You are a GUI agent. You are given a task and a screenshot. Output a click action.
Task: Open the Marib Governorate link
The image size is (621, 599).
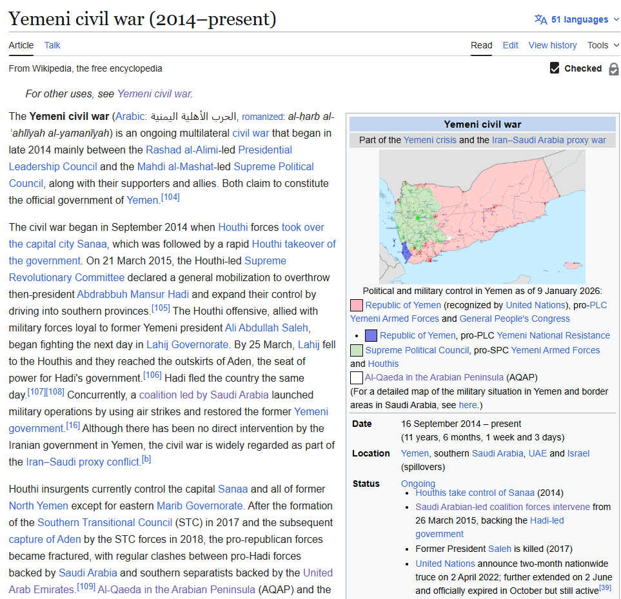pyautogui.click(x=200, y=506)
